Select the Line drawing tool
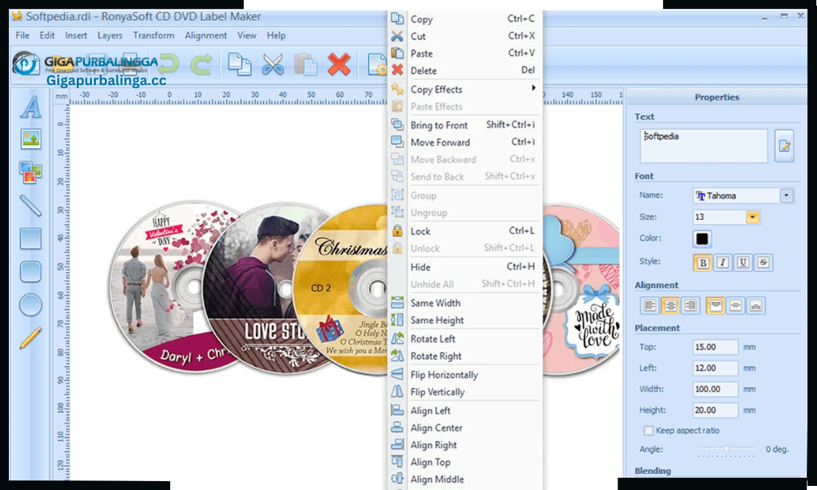This screenshot has height=490, width=817. pos(31,206)
